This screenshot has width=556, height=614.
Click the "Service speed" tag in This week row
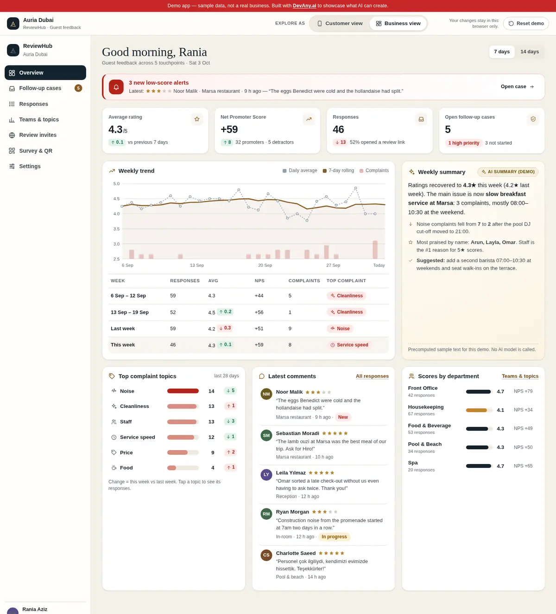click(x=349, y=345)
